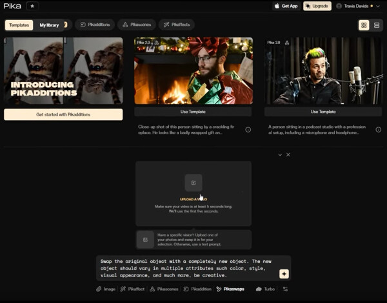Viewport: 387px width, 303px height.
Task: Submit the prompt with the plus button
Action: (284, 274)
